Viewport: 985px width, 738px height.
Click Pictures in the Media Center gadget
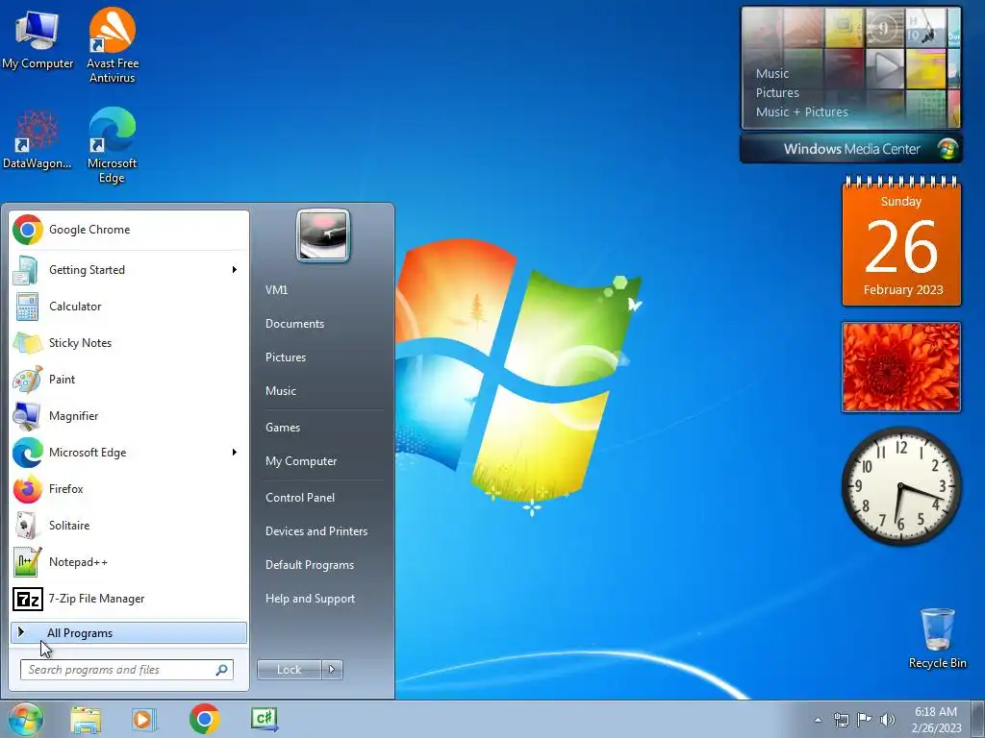click(x=777, y=93)
